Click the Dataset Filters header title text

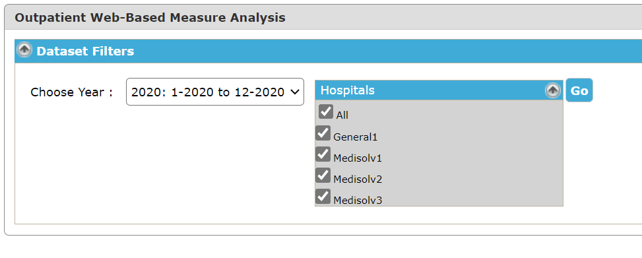coord(85,51)
